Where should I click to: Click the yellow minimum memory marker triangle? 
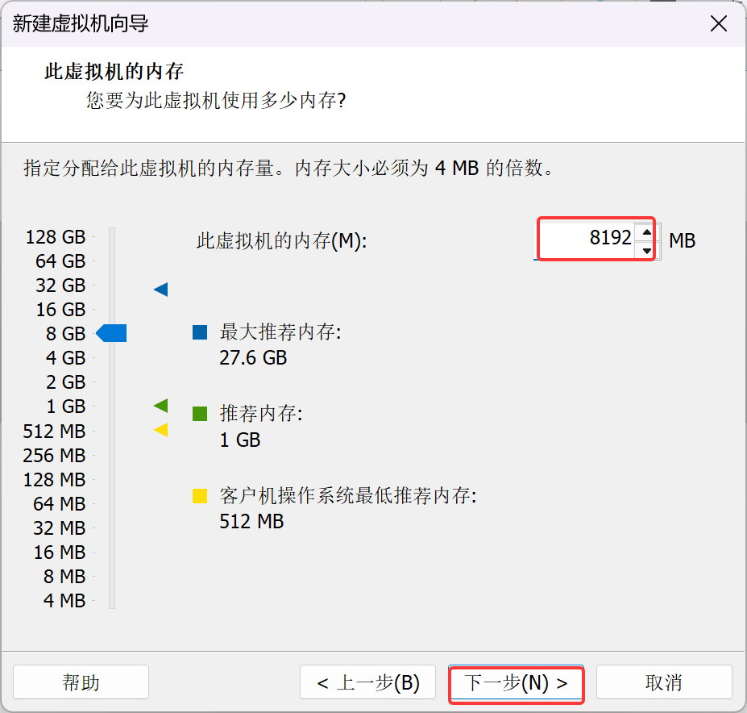pos(161,430)
